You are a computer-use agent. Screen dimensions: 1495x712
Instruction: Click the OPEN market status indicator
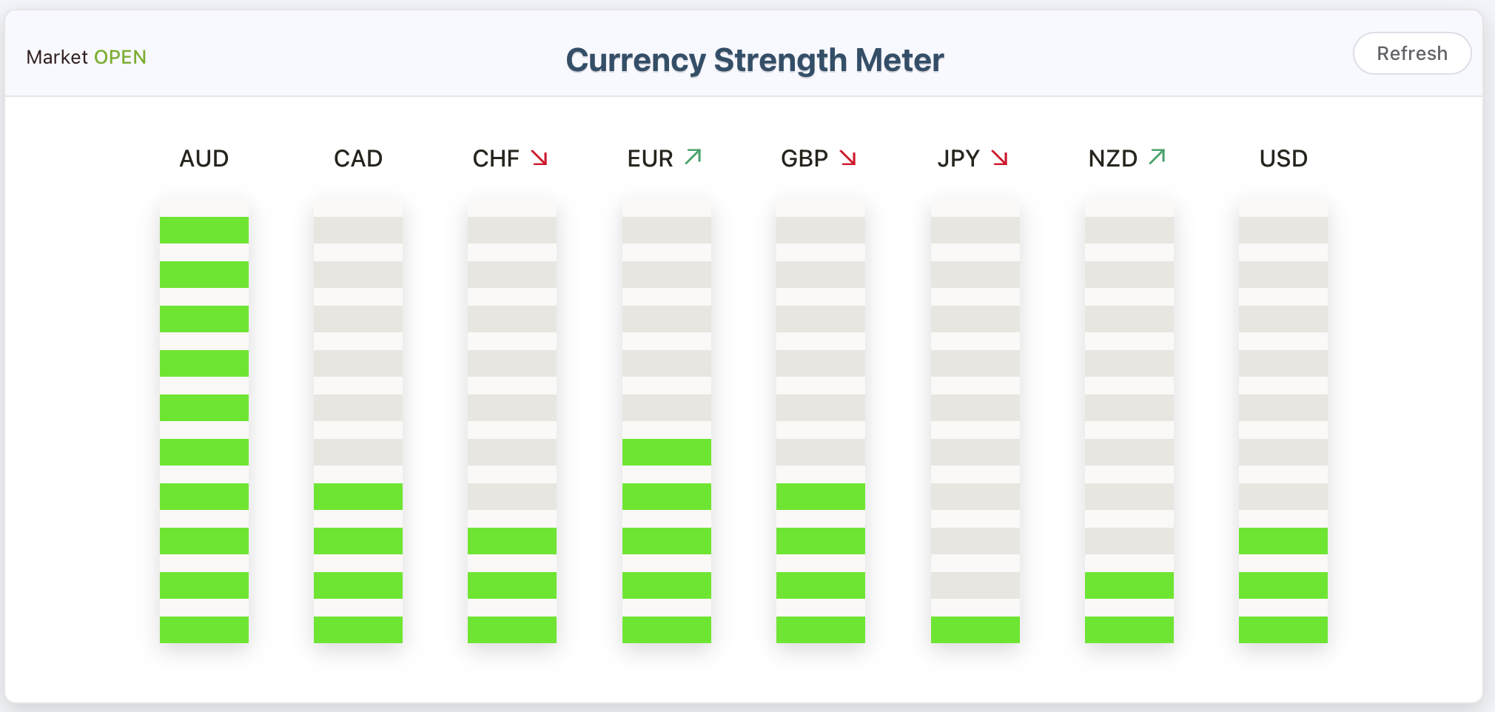point(121,57)
